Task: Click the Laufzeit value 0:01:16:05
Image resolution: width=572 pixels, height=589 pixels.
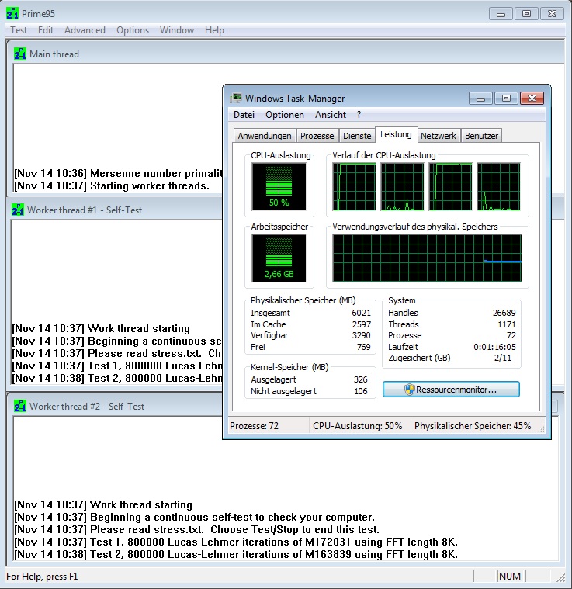Action: coord(494,347)
